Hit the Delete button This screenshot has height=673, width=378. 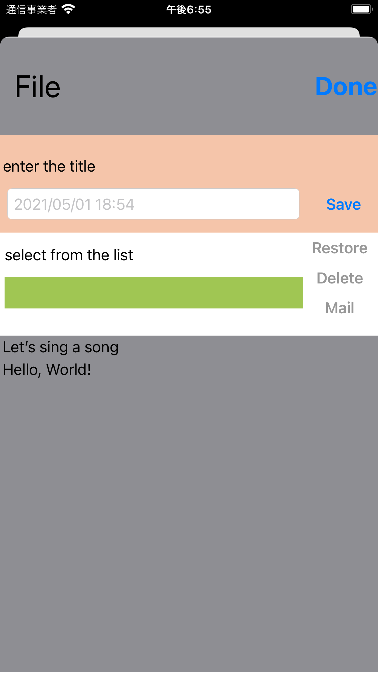click(340, 278)
